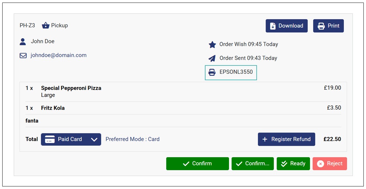Screen dimensions: 366x189
Task: Download the order receipt
Action: (x=287, y=26)
